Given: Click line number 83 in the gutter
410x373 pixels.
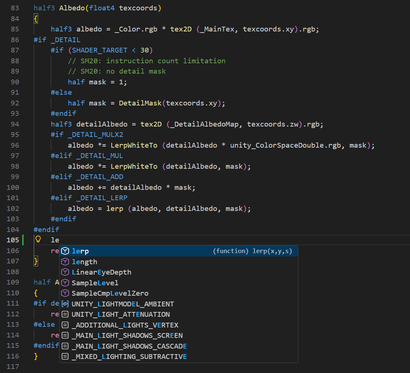Looking at the screenshot, I should click(14, 8).
